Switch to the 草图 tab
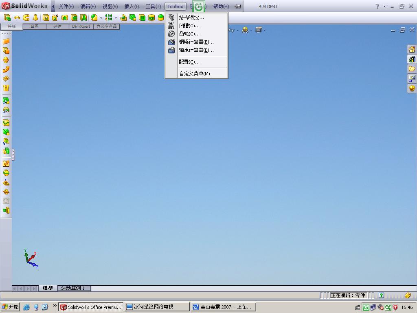The height and width of the screenshot is (313, 417). pyautogui.click(x=35, y=26)
